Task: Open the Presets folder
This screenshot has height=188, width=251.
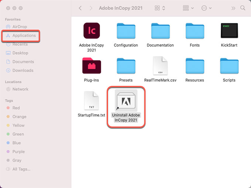Action: (x=126, y=66)
